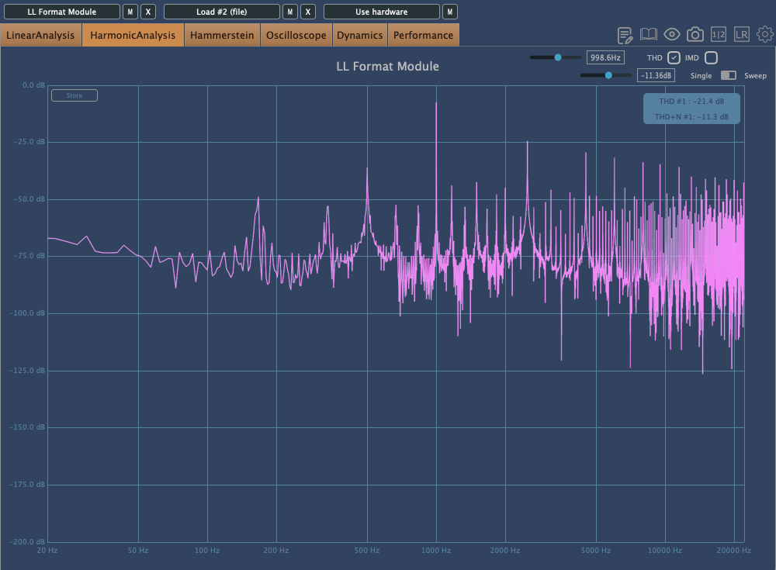Image resolution: width=776 pixels, height=570 pixels.
Task: Open settings gear icon
Action: coord(764,35)
